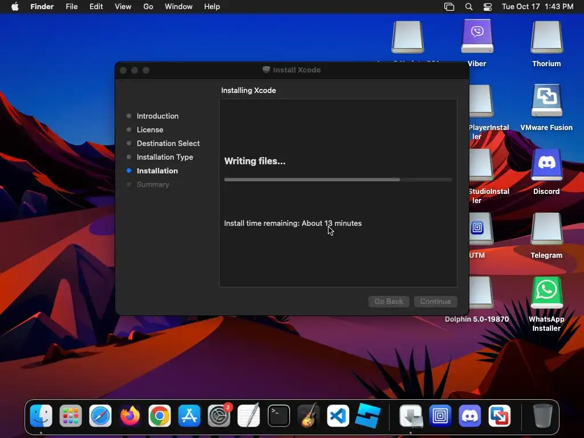
Task: Click the Go Back button
Action: [x=389, y=301]
